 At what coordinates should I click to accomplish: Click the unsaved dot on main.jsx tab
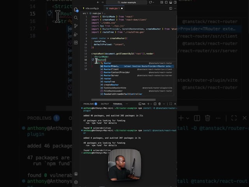(x=122, y=8)
